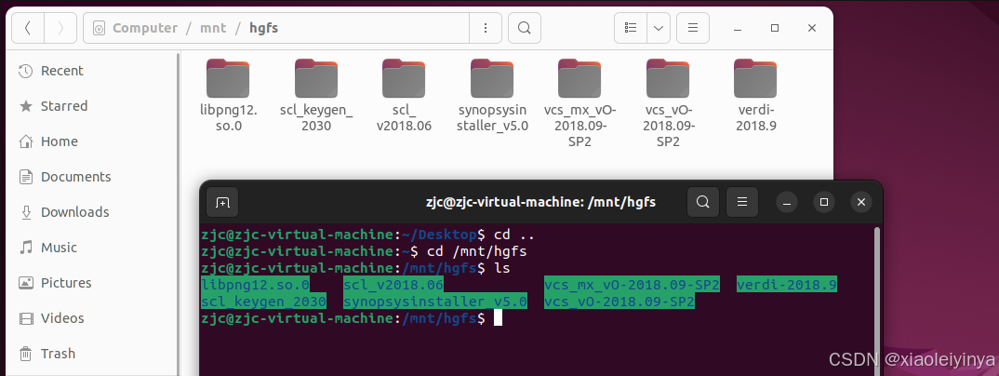Open search in Files window
This screenshot has height=376, width=999.
coord(525,28)
